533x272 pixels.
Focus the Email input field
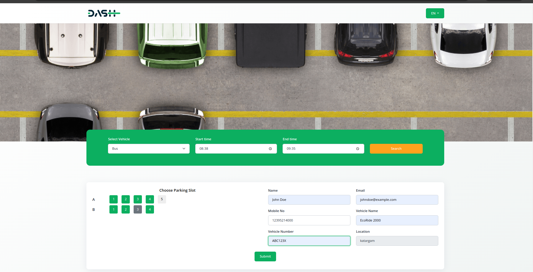pos(397,200)
